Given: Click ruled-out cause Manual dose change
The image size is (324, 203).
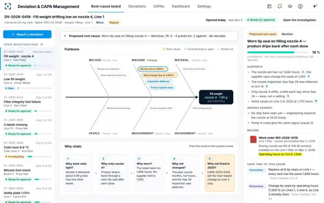Looking at the screenshot, I should click(x=119, y=108).
